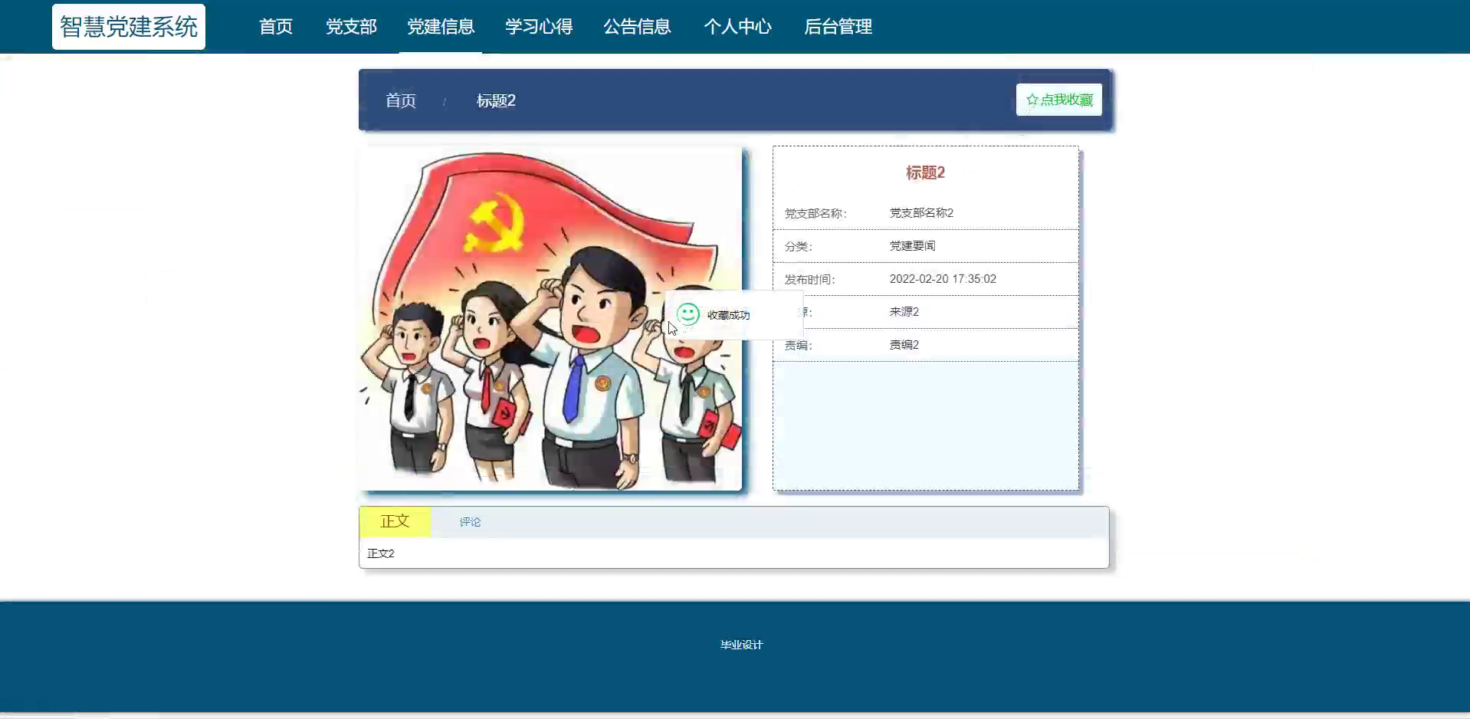Screen dimensions: 1470x719
Task: Click the 党支部名称2 value
Action: pos(921,212)
